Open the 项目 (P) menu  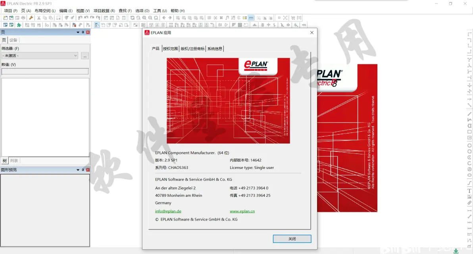(11, 11)
